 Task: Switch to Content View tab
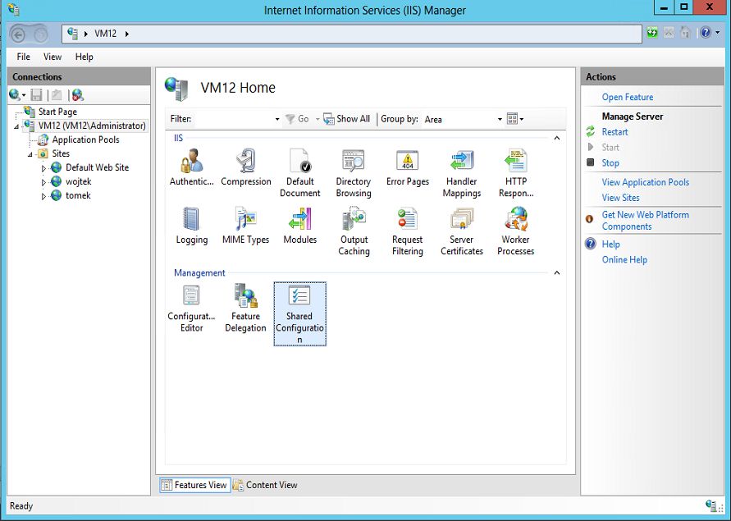[265, 485]
